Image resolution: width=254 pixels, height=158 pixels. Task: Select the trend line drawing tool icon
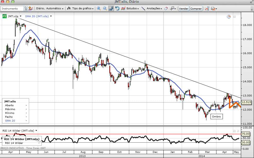143,8
